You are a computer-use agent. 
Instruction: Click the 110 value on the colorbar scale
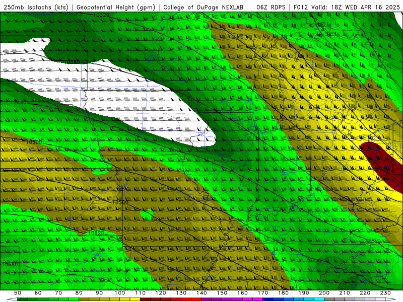141,293
